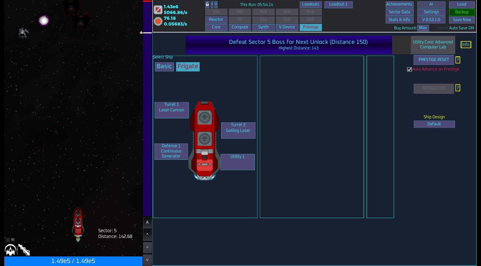
Task: Uncheck Auto Advance on Prestige
Action: tap(409, 69)
